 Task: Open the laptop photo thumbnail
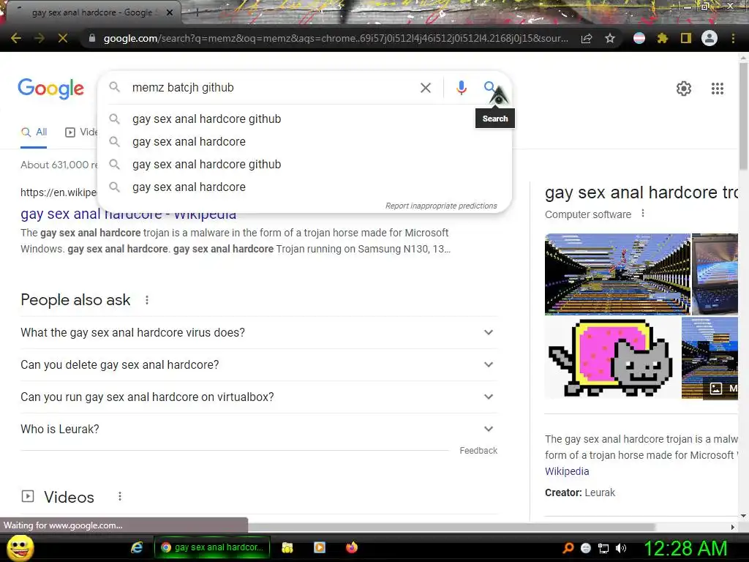[715, 274]
